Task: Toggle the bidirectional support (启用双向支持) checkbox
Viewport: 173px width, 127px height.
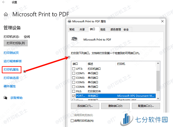Action: pos(72,115)
